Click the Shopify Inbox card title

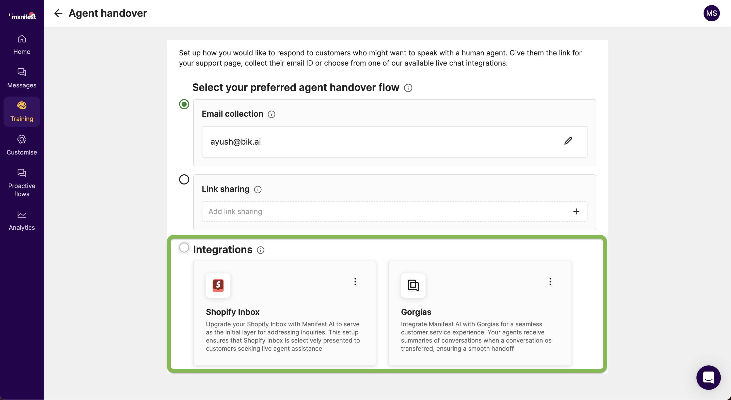[233, 312]
